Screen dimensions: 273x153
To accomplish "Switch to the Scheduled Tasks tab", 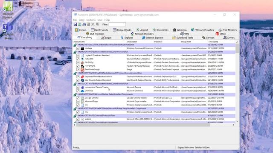I will [x=183, y=38].
